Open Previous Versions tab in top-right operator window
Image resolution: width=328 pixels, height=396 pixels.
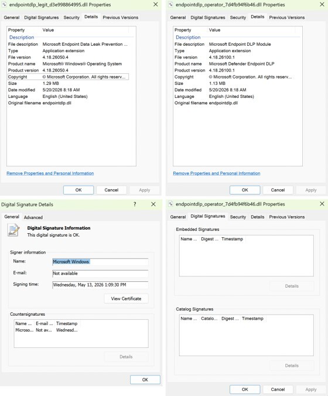[287, 18]
